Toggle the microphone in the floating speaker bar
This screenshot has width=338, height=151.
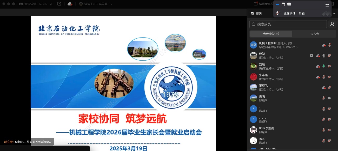[x=277, y=13]
